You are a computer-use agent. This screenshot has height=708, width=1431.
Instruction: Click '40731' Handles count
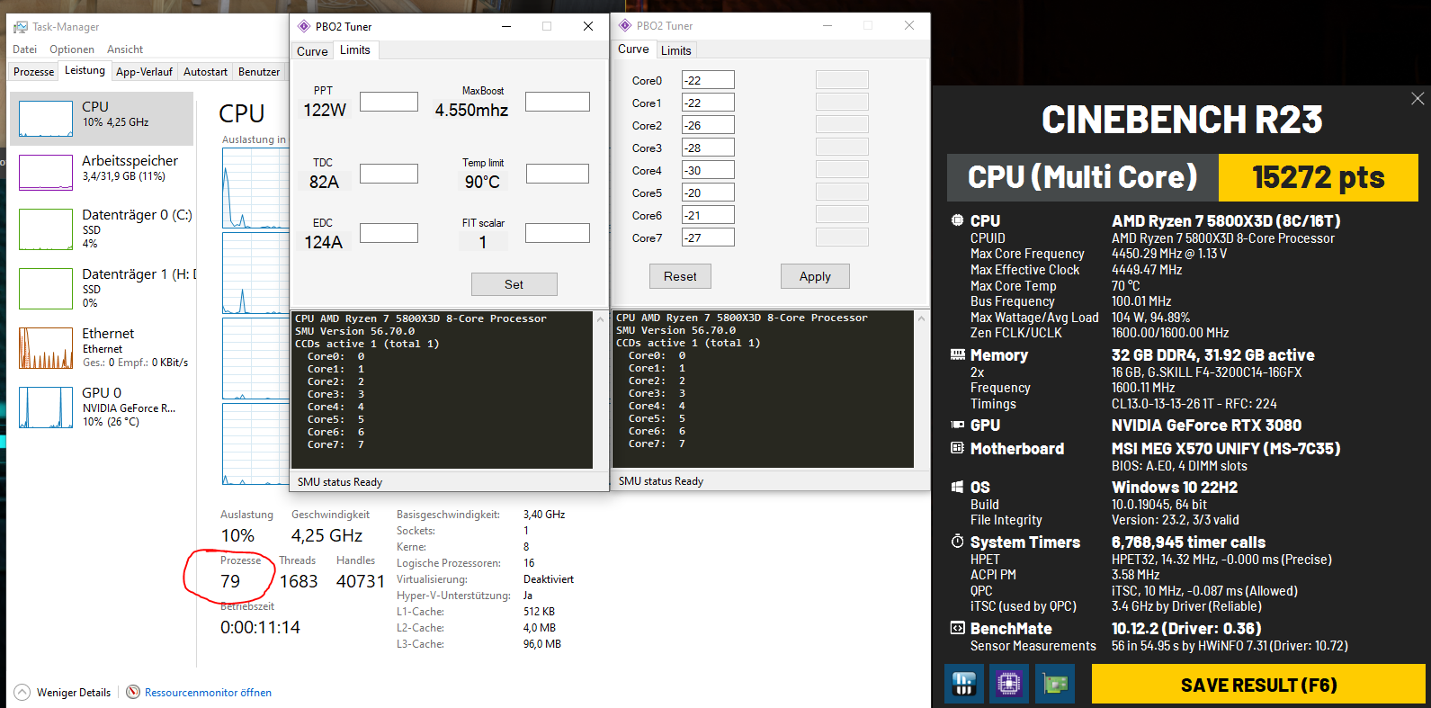[x=361, y=581]
